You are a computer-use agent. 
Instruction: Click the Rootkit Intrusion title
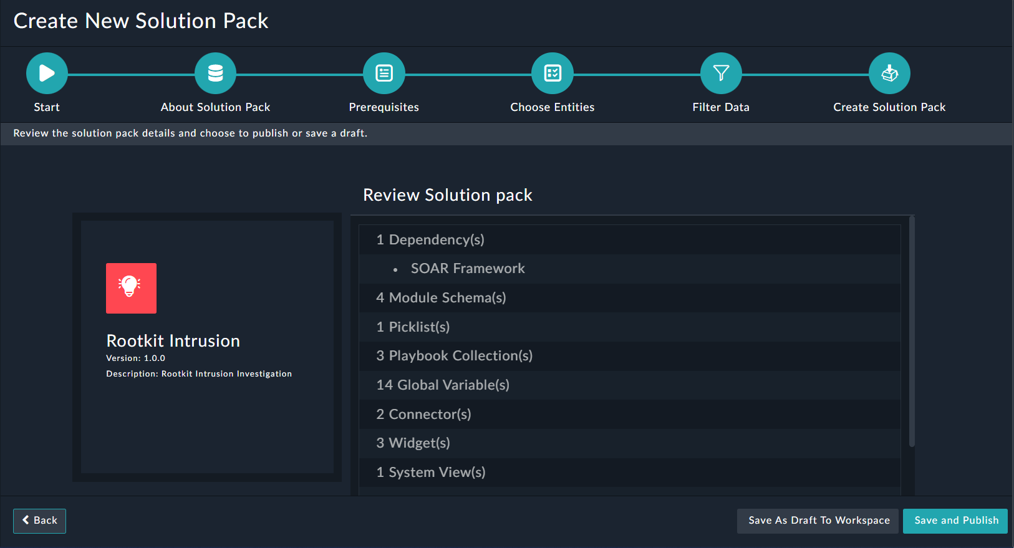pos(173,341)
